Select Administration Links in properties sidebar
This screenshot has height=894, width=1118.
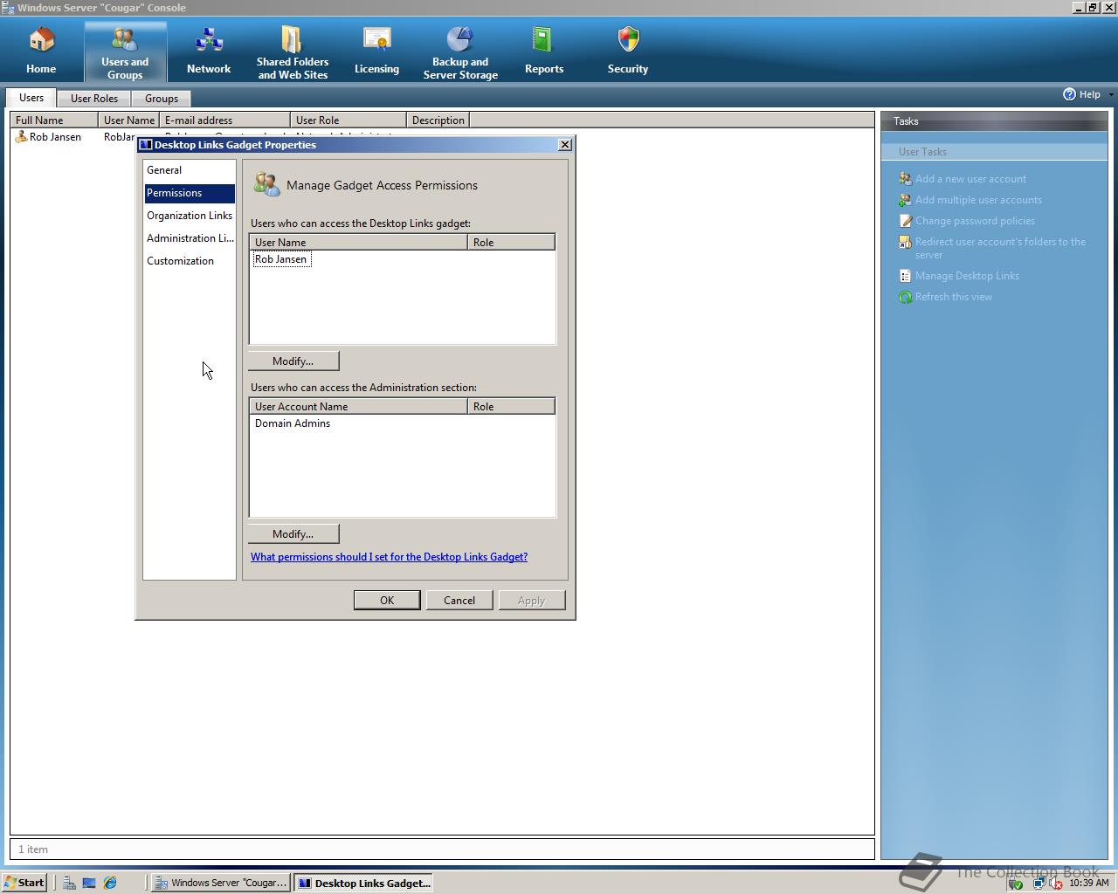[190, 238]
